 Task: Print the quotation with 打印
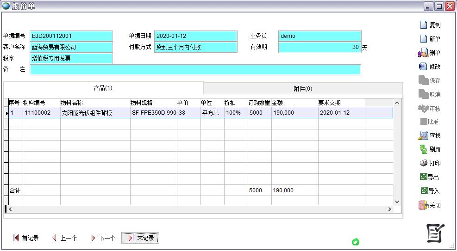[423, 163]
